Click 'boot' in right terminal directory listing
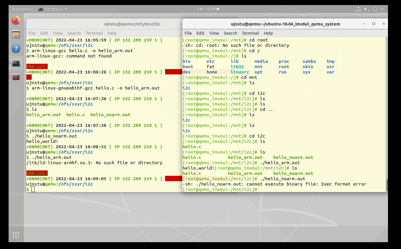Viewport: 401px width, 249px height. 188,67
